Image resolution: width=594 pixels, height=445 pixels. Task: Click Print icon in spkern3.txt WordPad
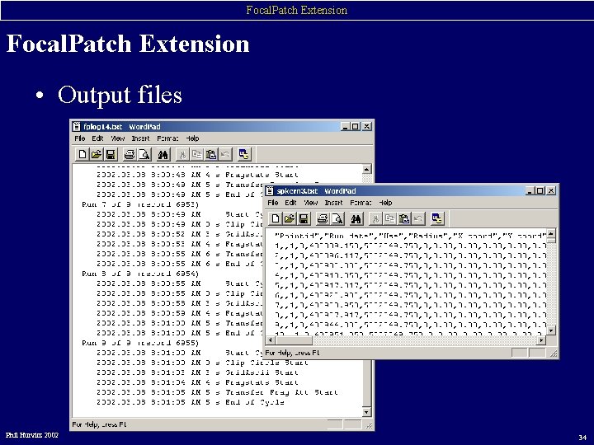pos(323,218)
